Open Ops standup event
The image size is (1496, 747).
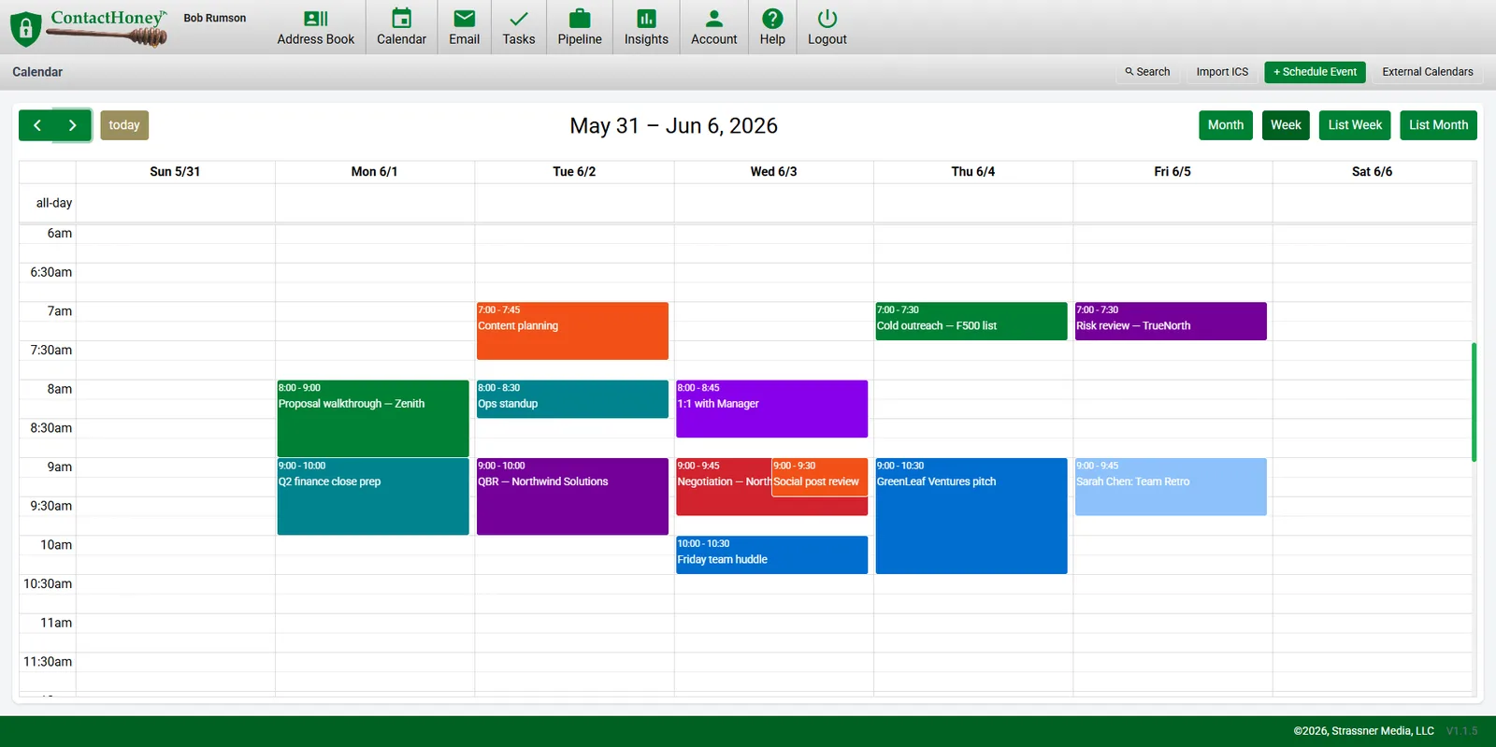pyautogui.click(x=572, y=399)
